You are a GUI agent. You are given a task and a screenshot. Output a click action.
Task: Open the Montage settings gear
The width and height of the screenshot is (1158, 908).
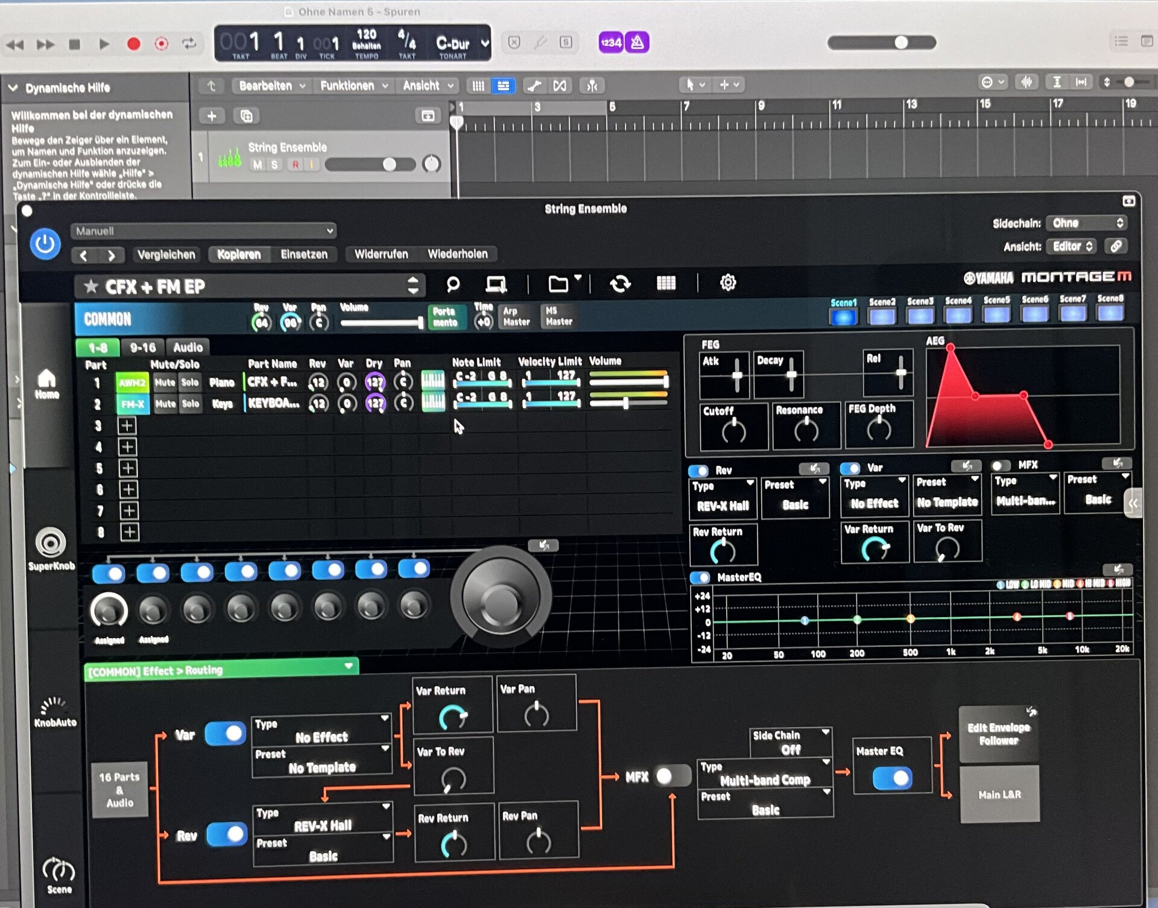click(728, 282)
